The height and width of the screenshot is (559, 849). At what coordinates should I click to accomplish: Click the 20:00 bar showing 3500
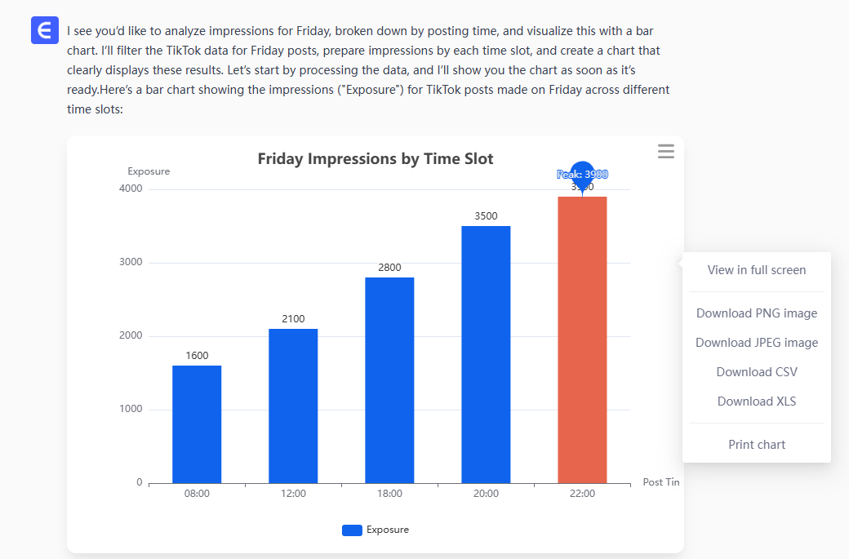click(x=486, y=354)
